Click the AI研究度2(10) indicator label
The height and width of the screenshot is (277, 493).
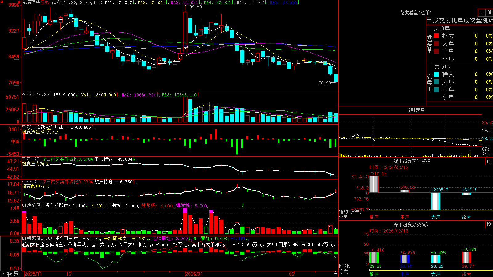click(x=37, y=238)
